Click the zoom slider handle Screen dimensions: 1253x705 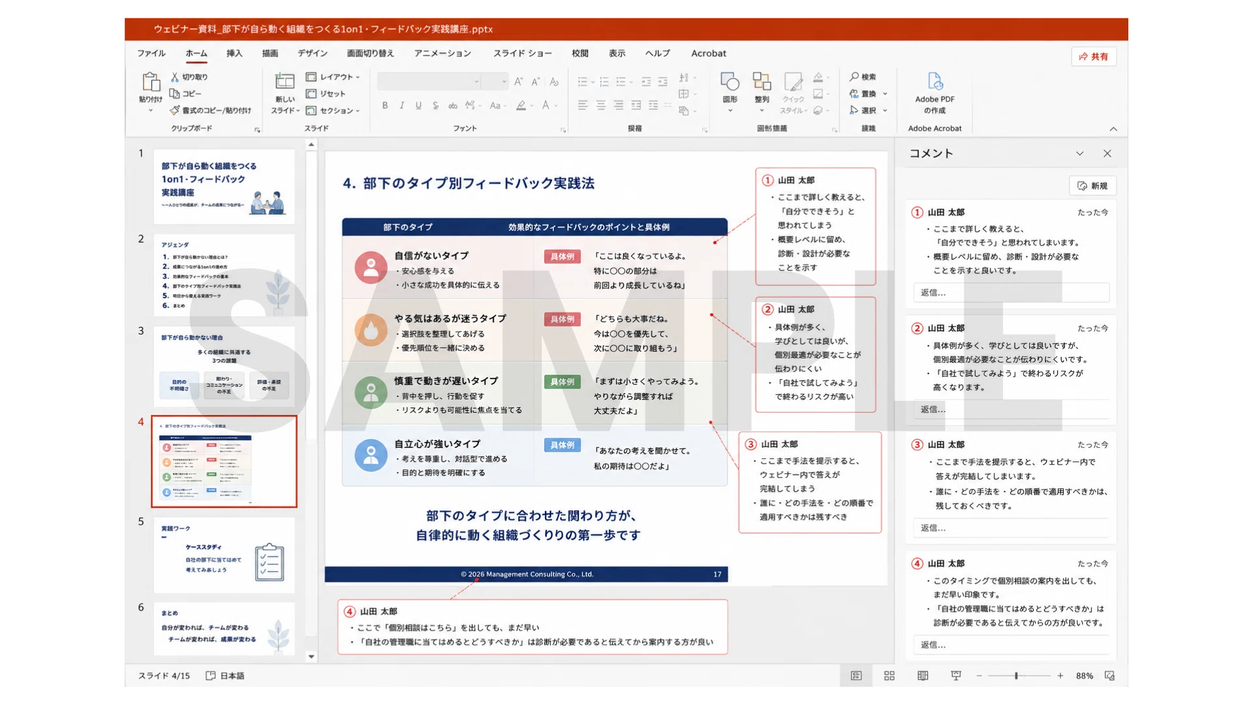click(1016, 676)
